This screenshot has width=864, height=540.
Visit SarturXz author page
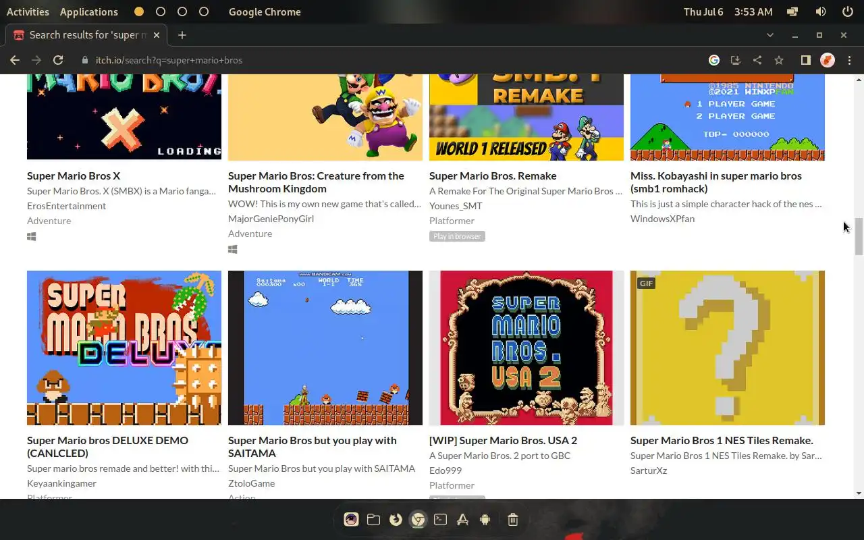coord(649,470)
